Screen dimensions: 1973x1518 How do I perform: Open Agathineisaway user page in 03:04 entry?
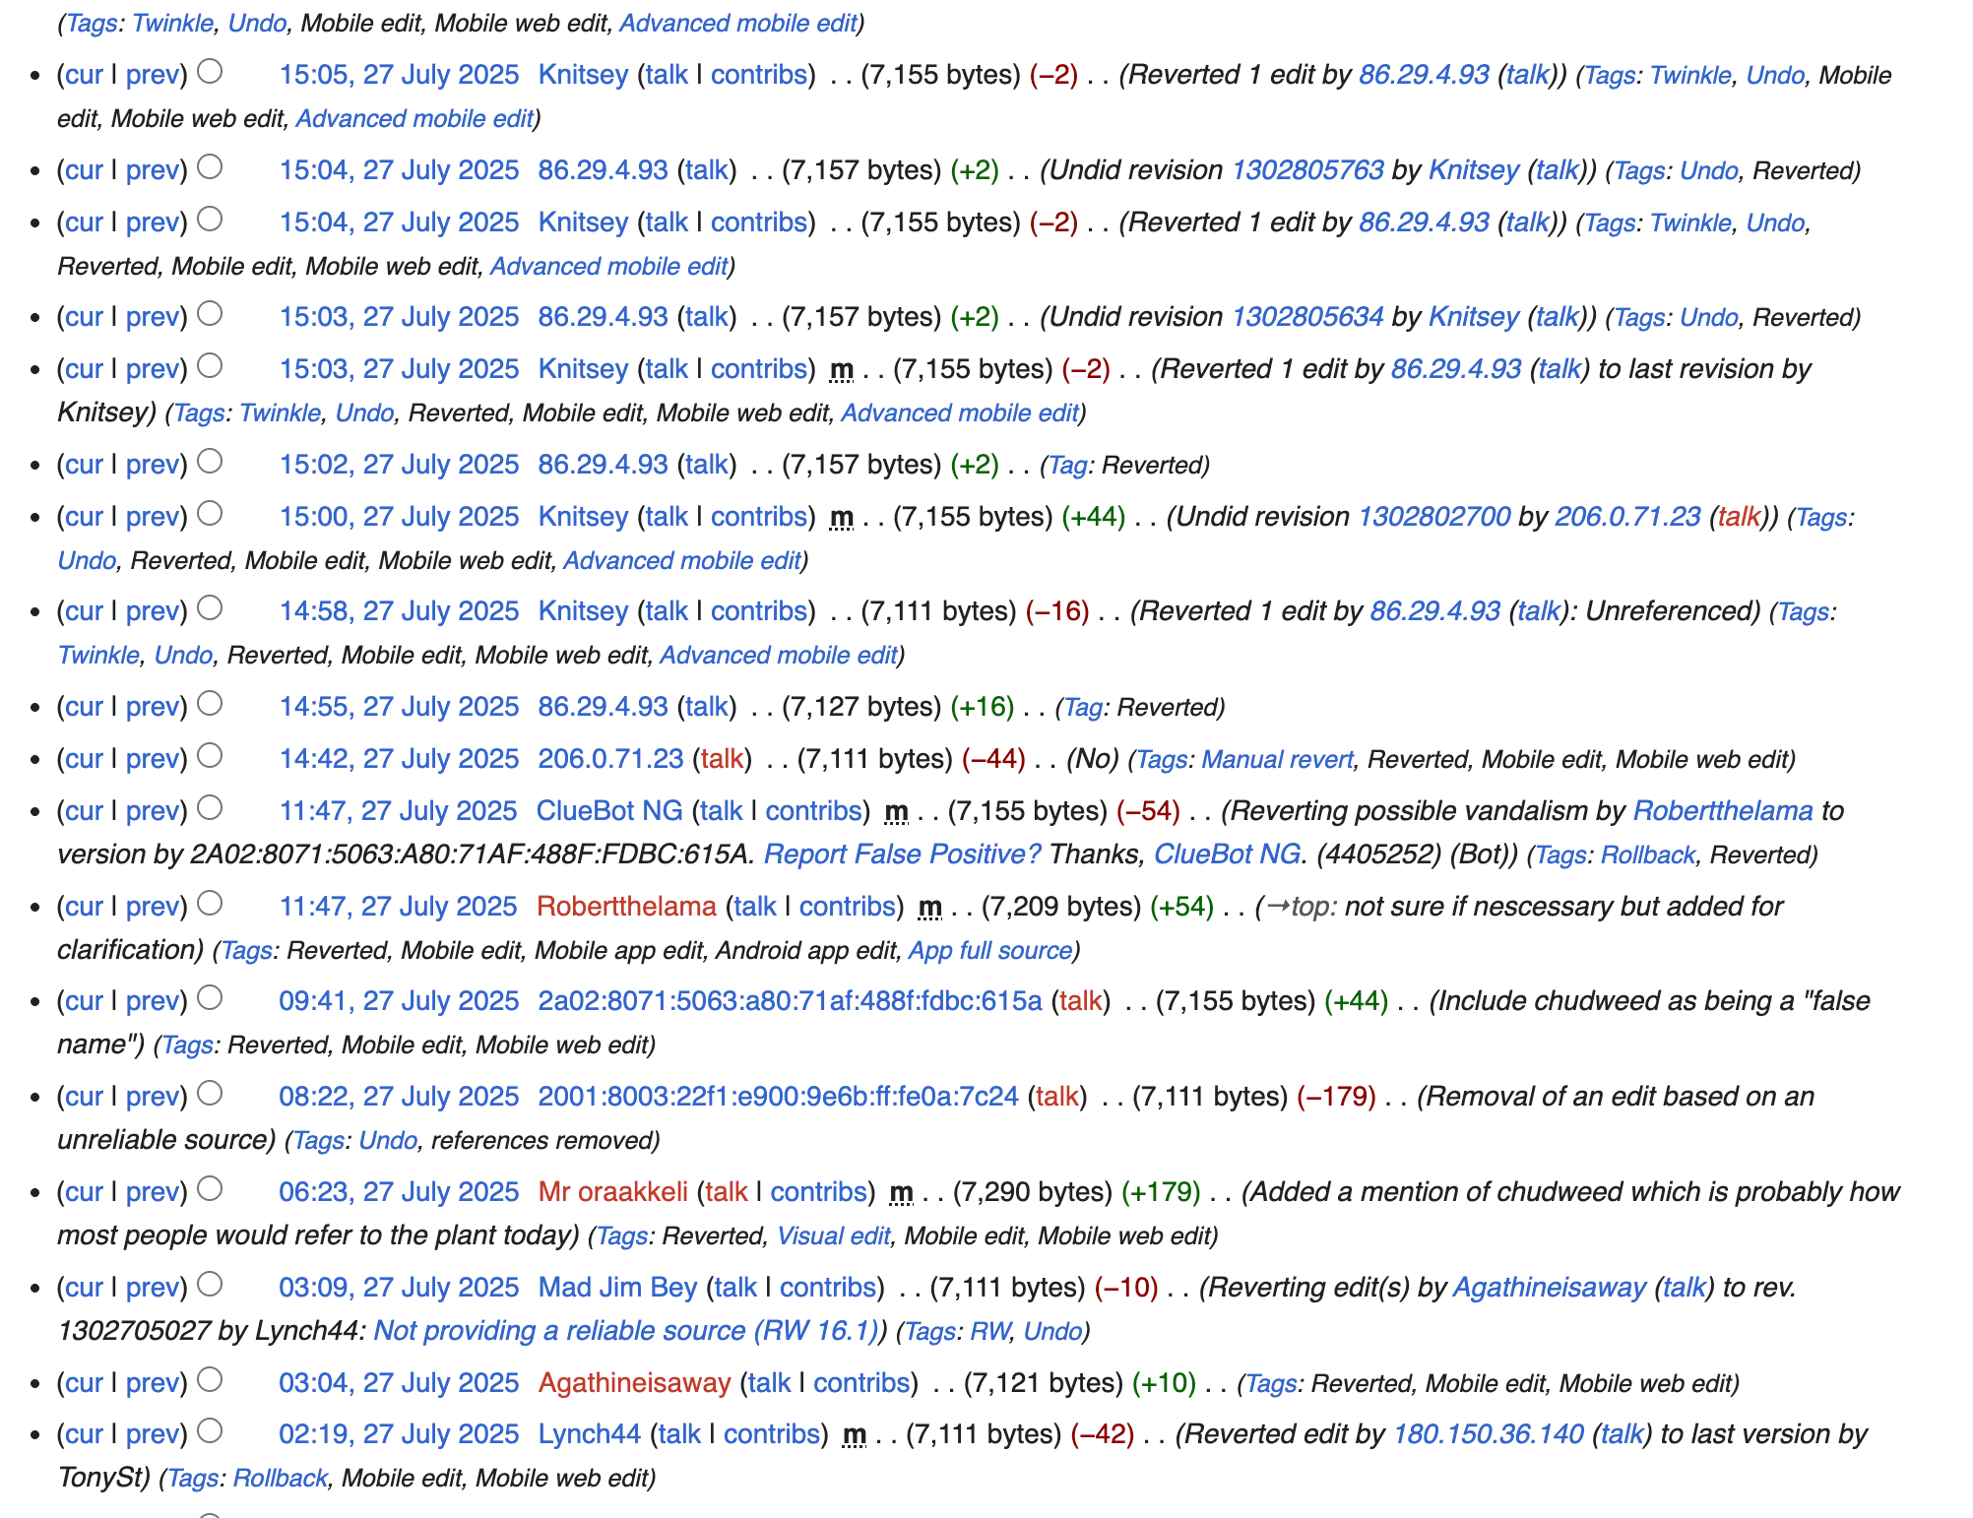634,1382
